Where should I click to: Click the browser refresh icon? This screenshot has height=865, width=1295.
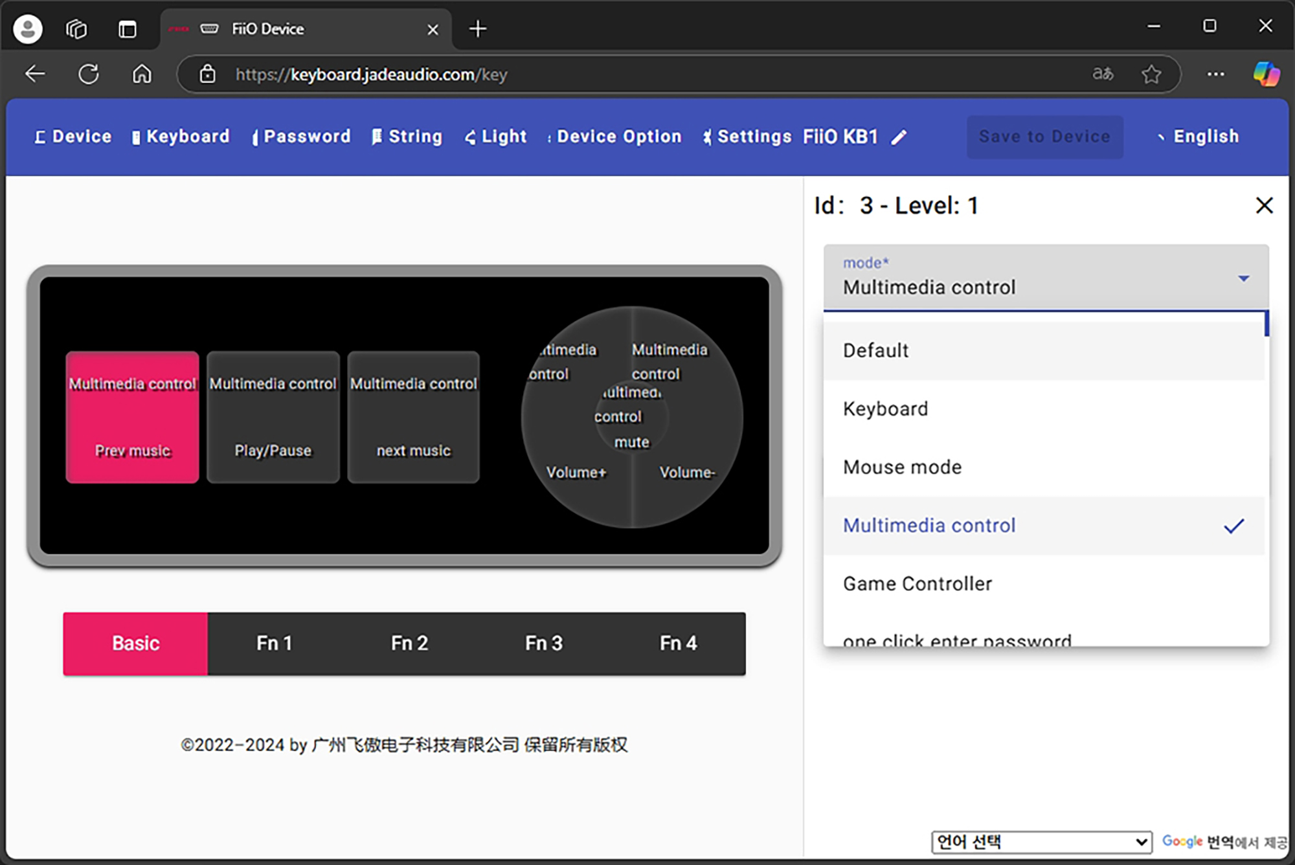pyautogui.click(x=89, y=74)
